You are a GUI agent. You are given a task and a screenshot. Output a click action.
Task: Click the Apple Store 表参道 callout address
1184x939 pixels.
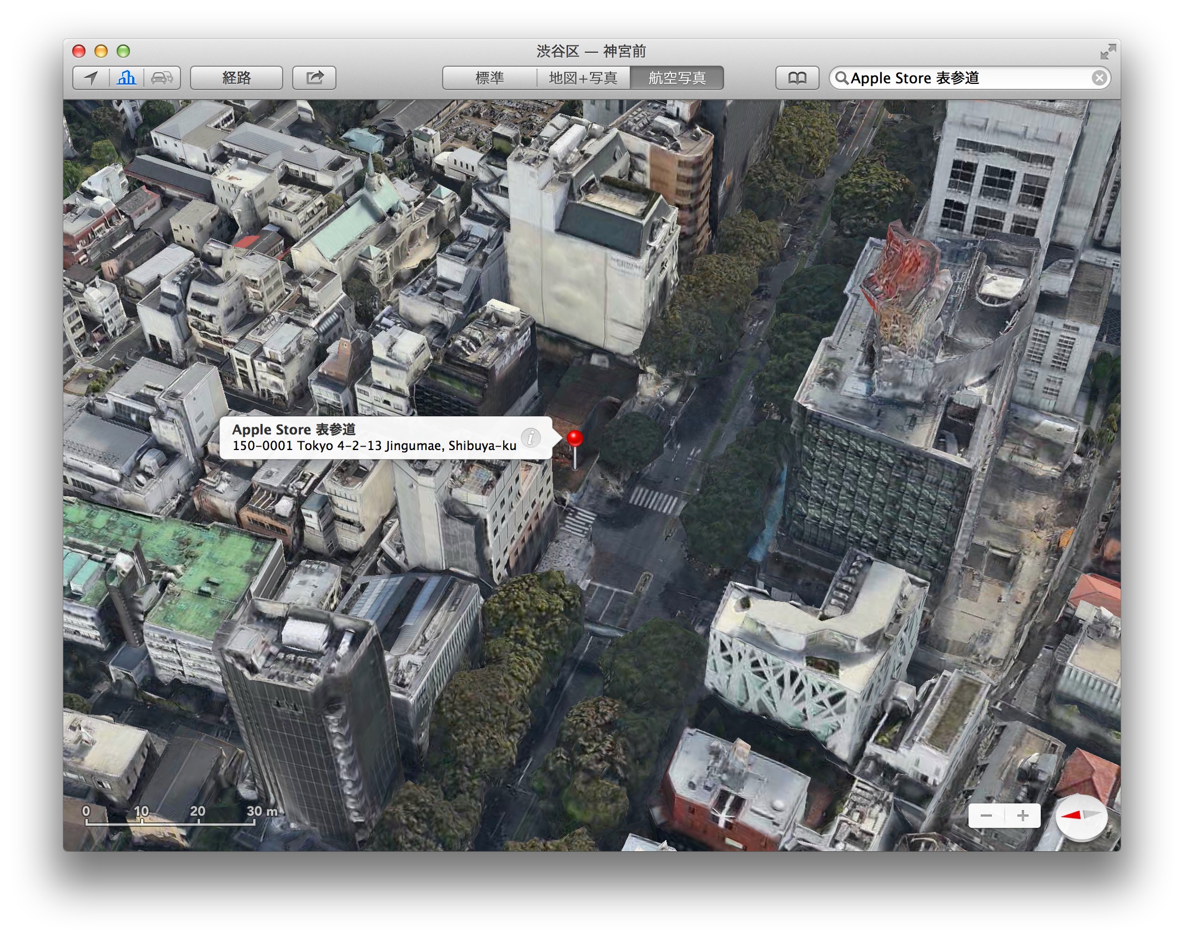point(374,446)
